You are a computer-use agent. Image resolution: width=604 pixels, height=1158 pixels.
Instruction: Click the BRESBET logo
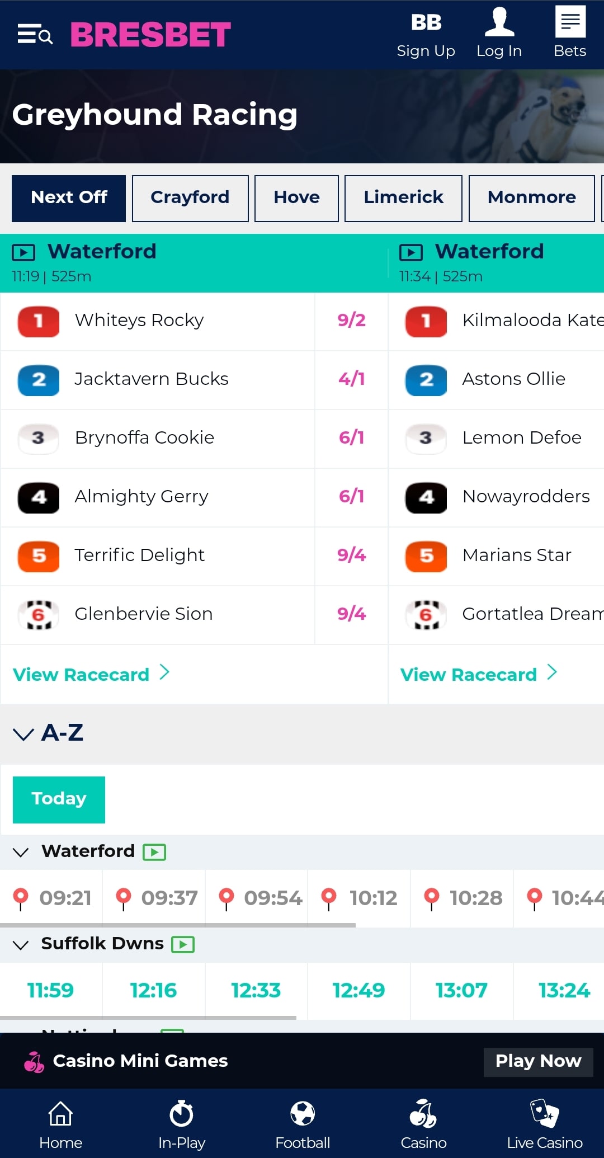click(x=151, y=34)
